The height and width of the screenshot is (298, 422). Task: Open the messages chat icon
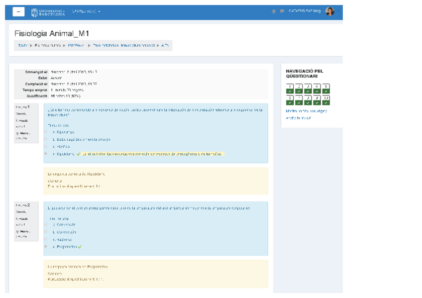pyautogui.click(x=282, y=11)
